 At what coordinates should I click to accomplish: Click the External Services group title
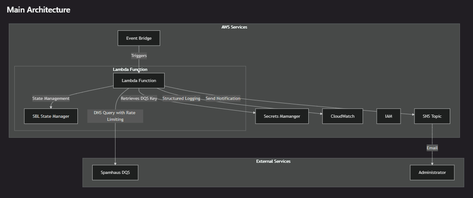point(273,161)
